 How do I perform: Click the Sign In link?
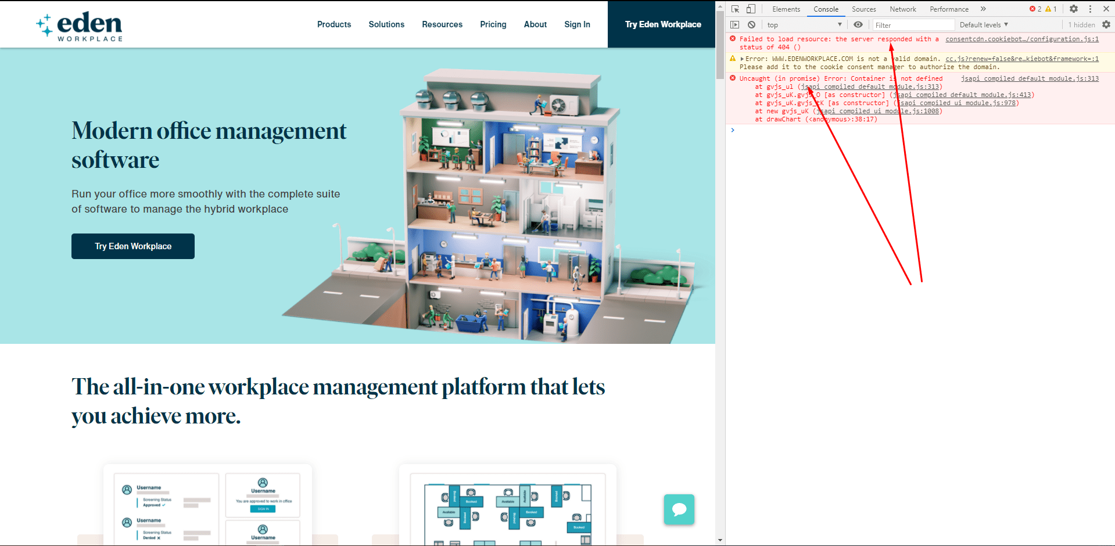(577, 24)
